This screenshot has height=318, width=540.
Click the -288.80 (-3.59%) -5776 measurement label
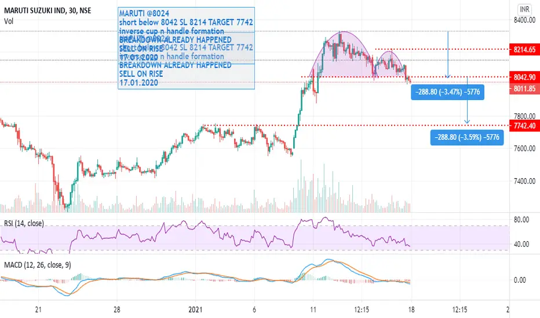pos(466,137)
